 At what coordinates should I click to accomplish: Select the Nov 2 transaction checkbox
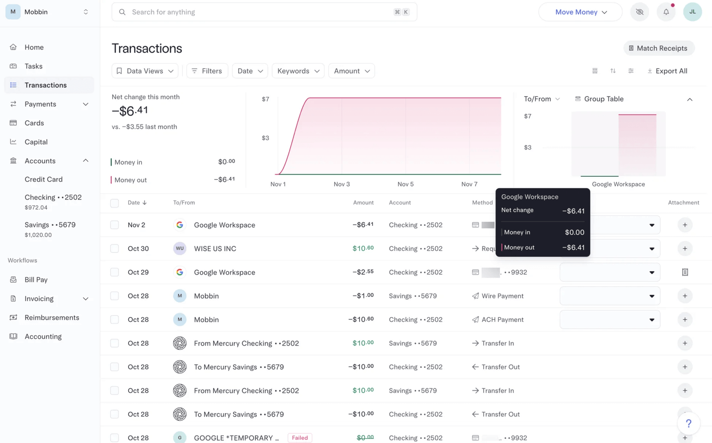click(115, 225)
